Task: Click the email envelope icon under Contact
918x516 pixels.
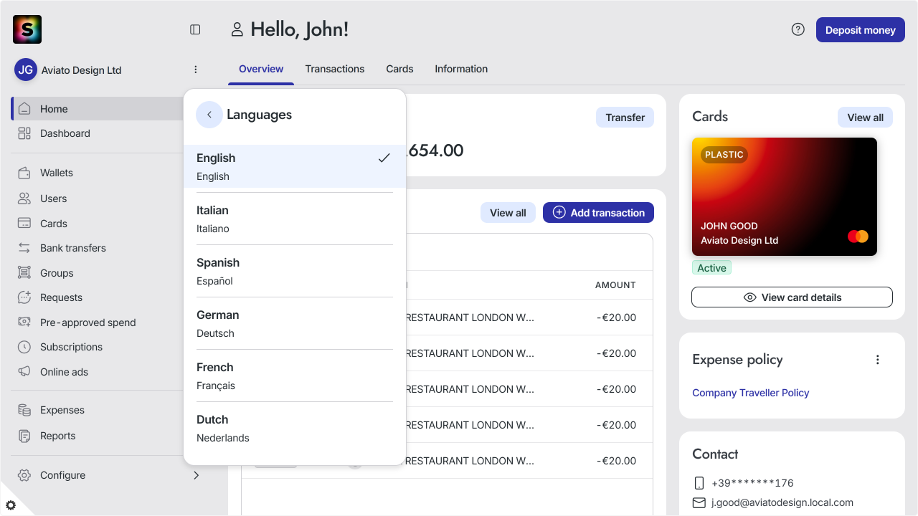Action: click(x=699, y=503)
